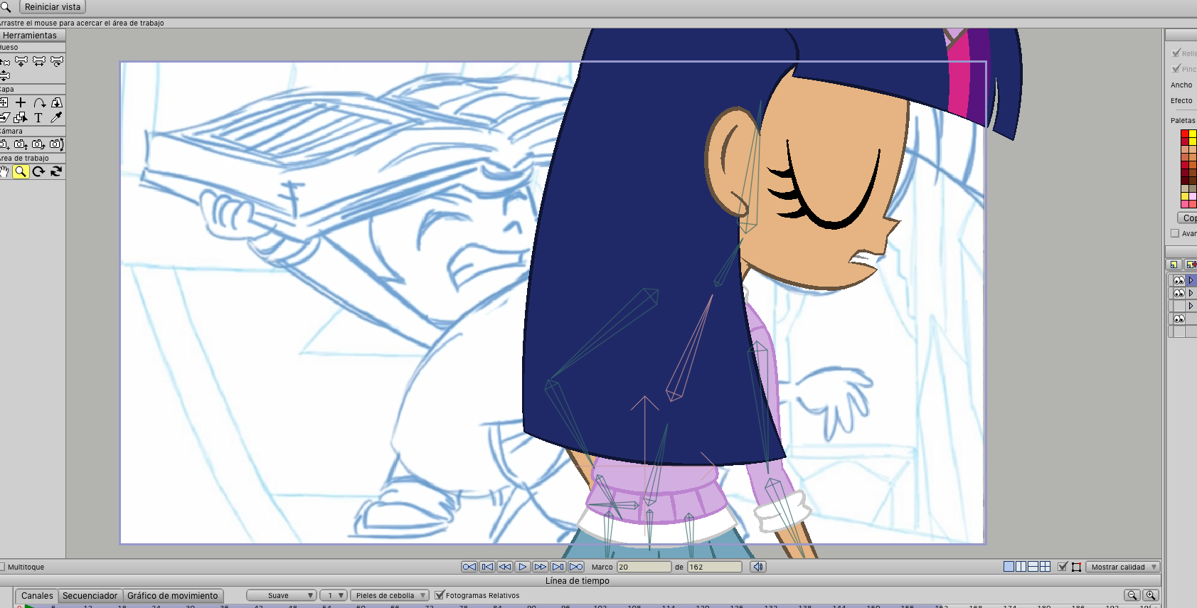Viewport: 1197px width, 608px height.
Task: Click the Copiar button under palettes
Action: [x=1188, y=218]
